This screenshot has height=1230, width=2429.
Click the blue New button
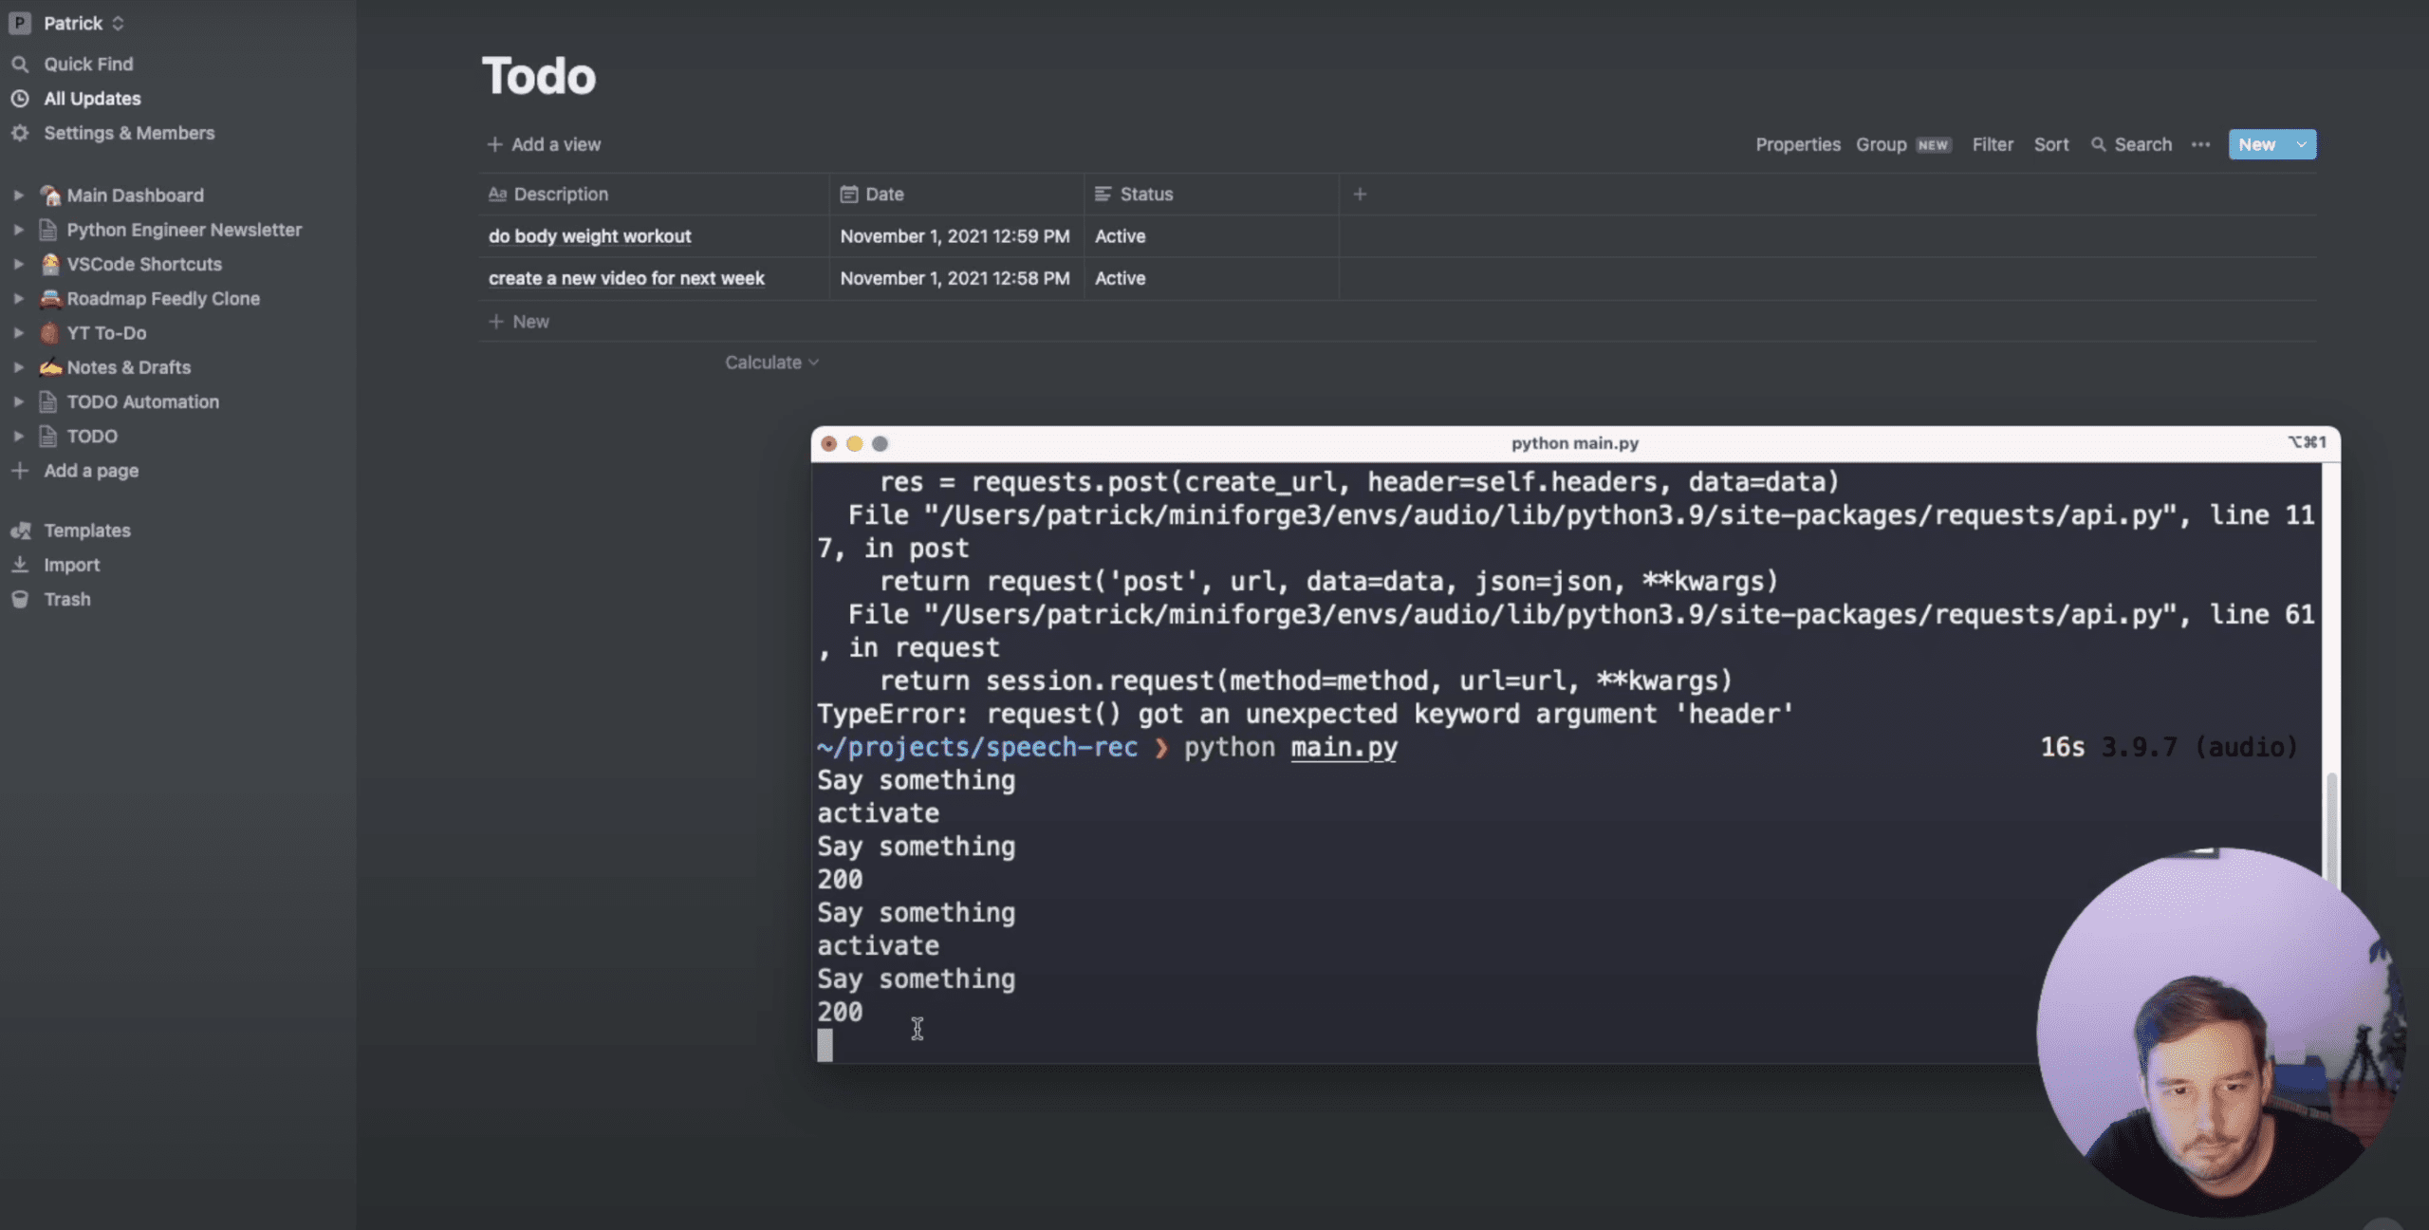tap(2257, 144)
